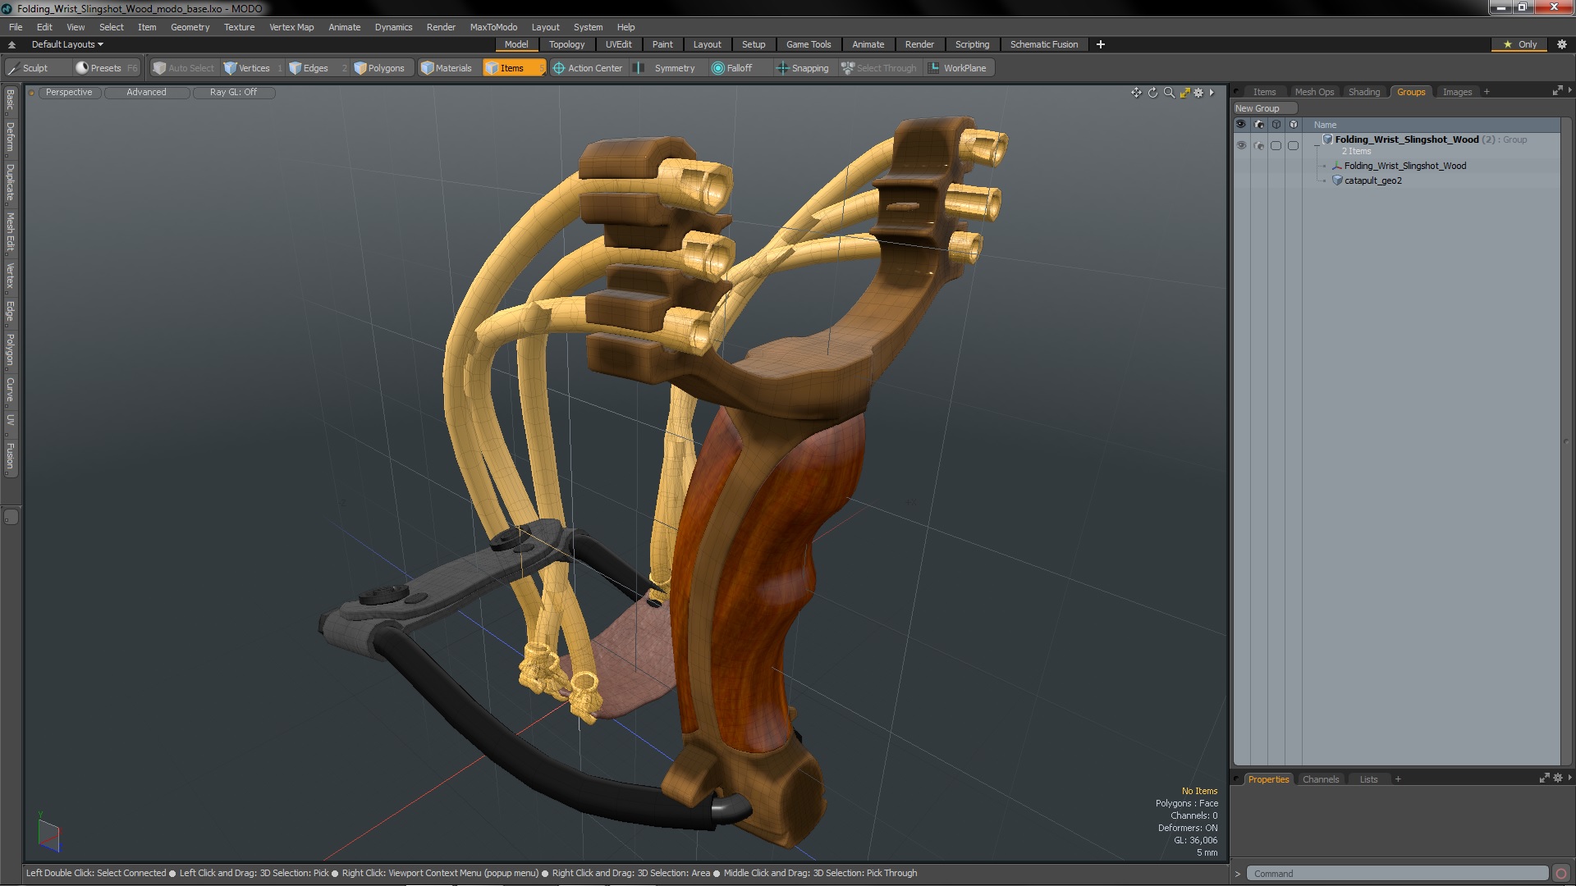1576x886 pixels.
Task: Open the Perspective view type dropdown
Action: click(x=69, y=92)
